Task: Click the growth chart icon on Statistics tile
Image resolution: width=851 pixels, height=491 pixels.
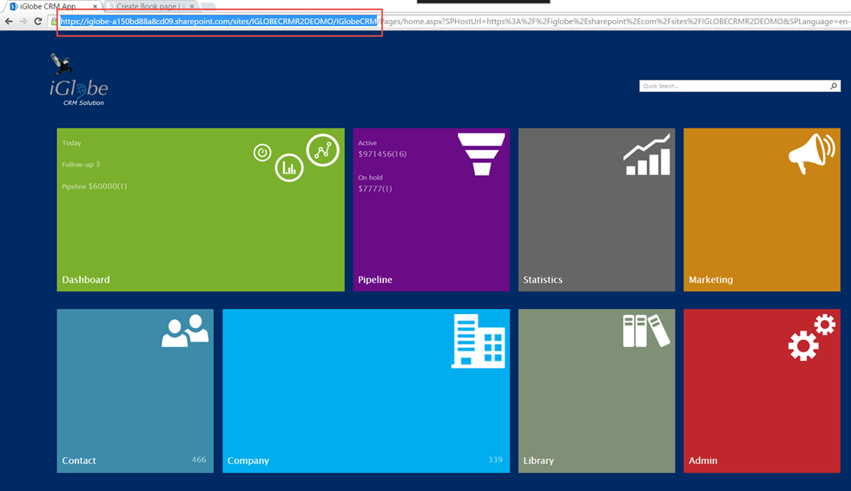Action: [x=646, y=155]
